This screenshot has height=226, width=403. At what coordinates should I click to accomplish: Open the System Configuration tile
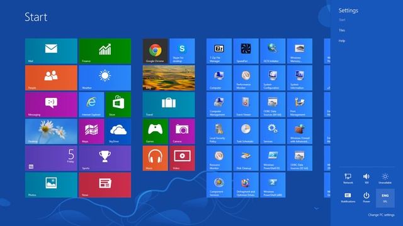(x=273, y=78)
